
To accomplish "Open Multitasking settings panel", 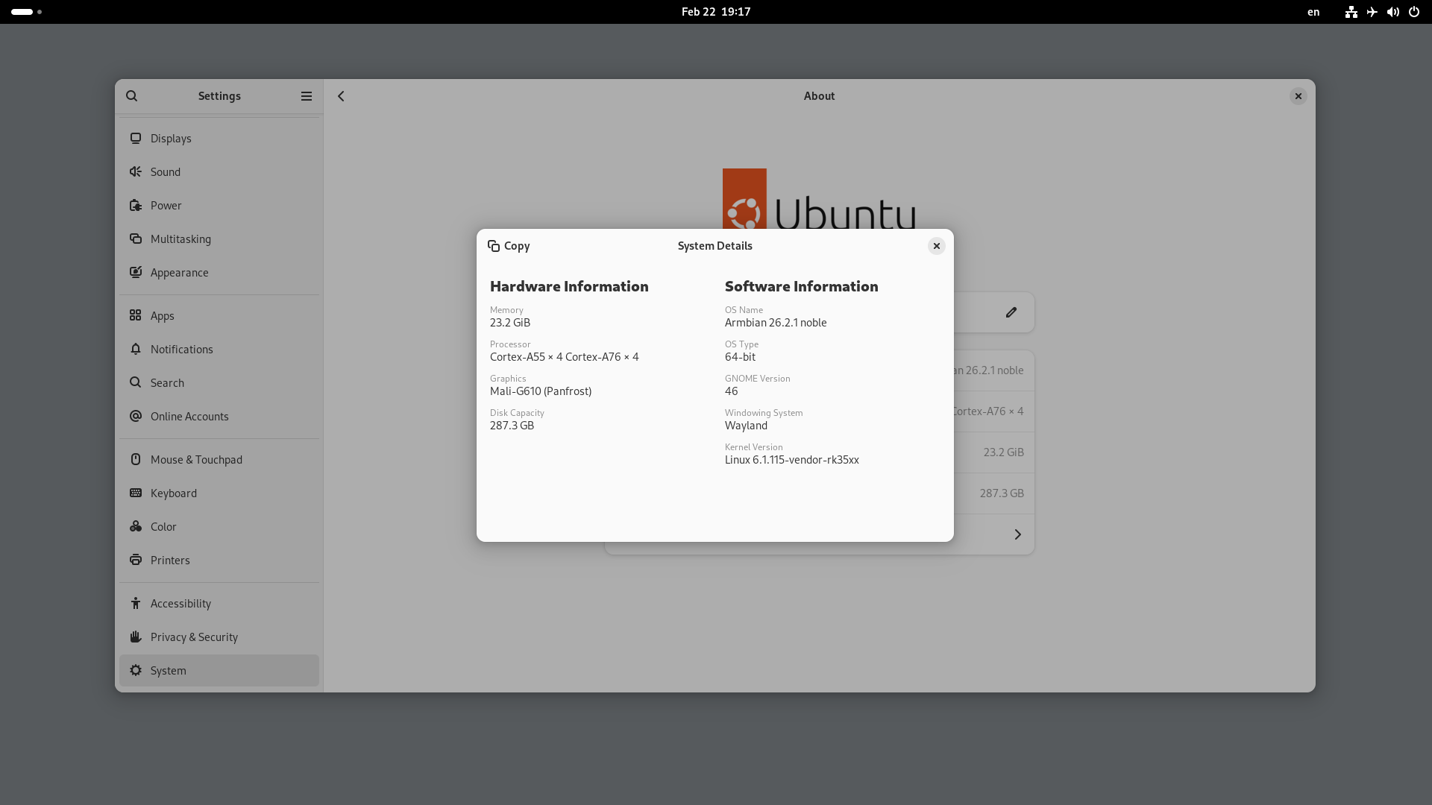I will tap(180, 239).
